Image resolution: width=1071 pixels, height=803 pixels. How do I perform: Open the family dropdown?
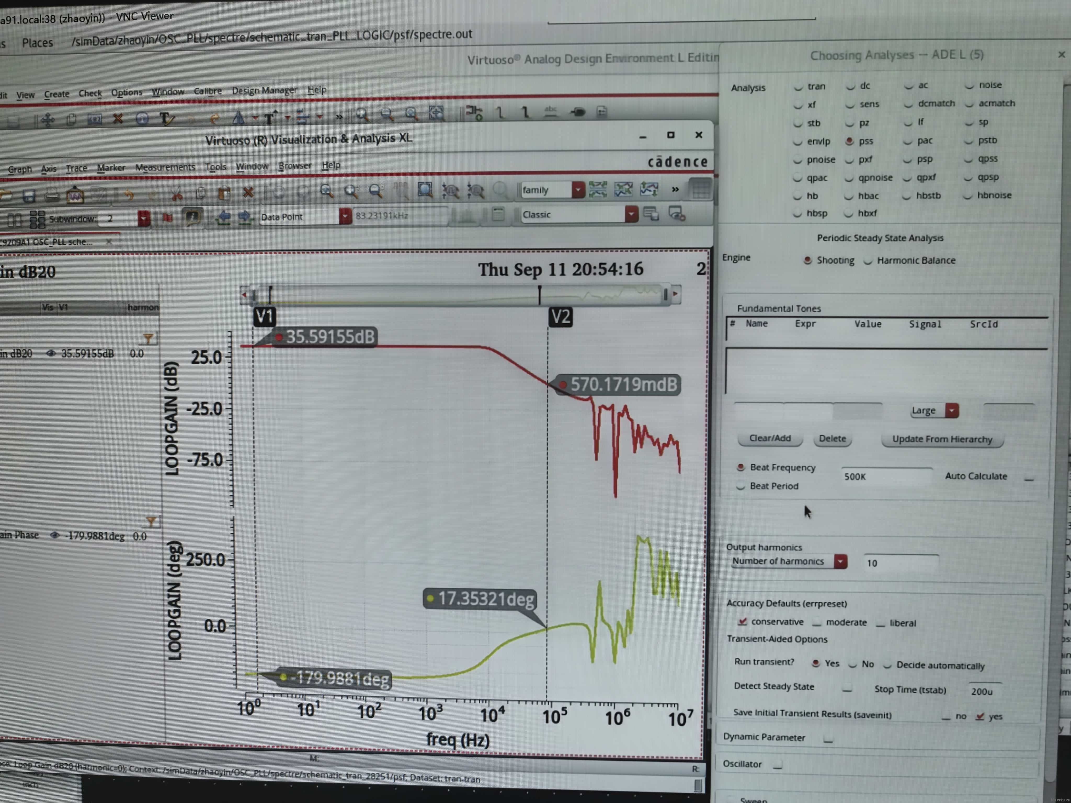[578, 189]
